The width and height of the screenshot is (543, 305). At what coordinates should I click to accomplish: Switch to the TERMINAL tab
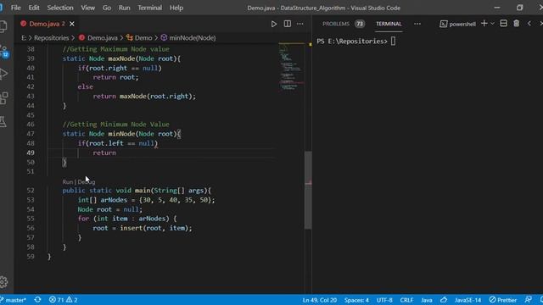pos(389,24)
